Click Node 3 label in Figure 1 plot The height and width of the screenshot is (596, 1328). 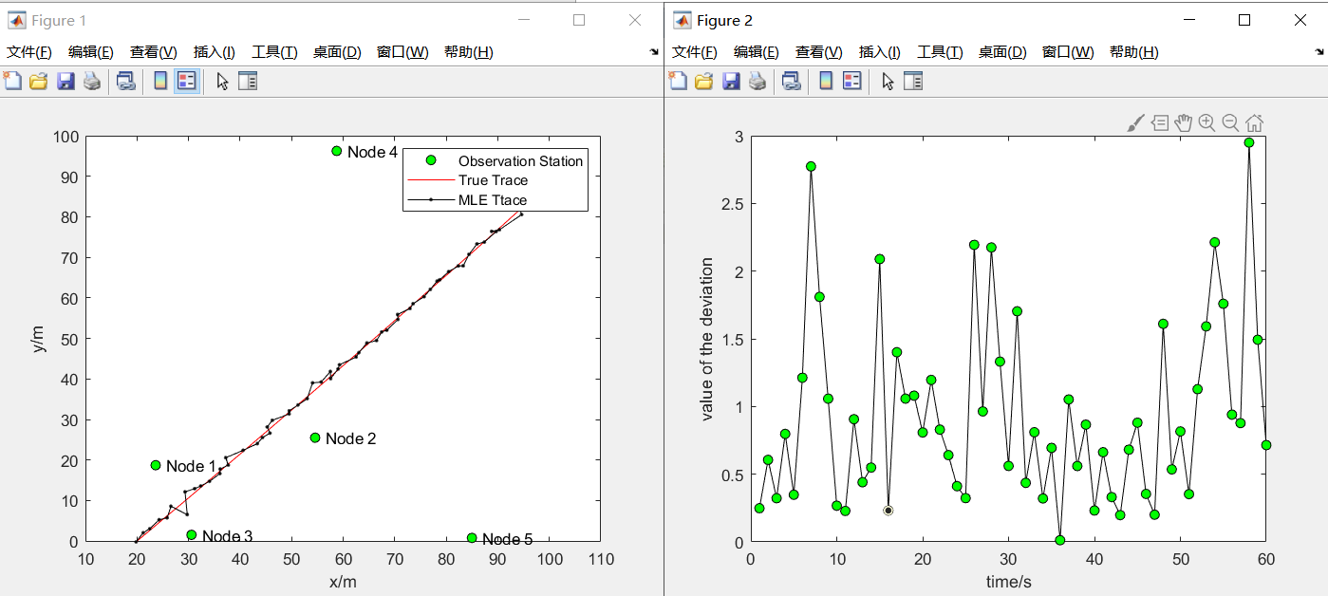pyautogui.click(x=227, y=537)
